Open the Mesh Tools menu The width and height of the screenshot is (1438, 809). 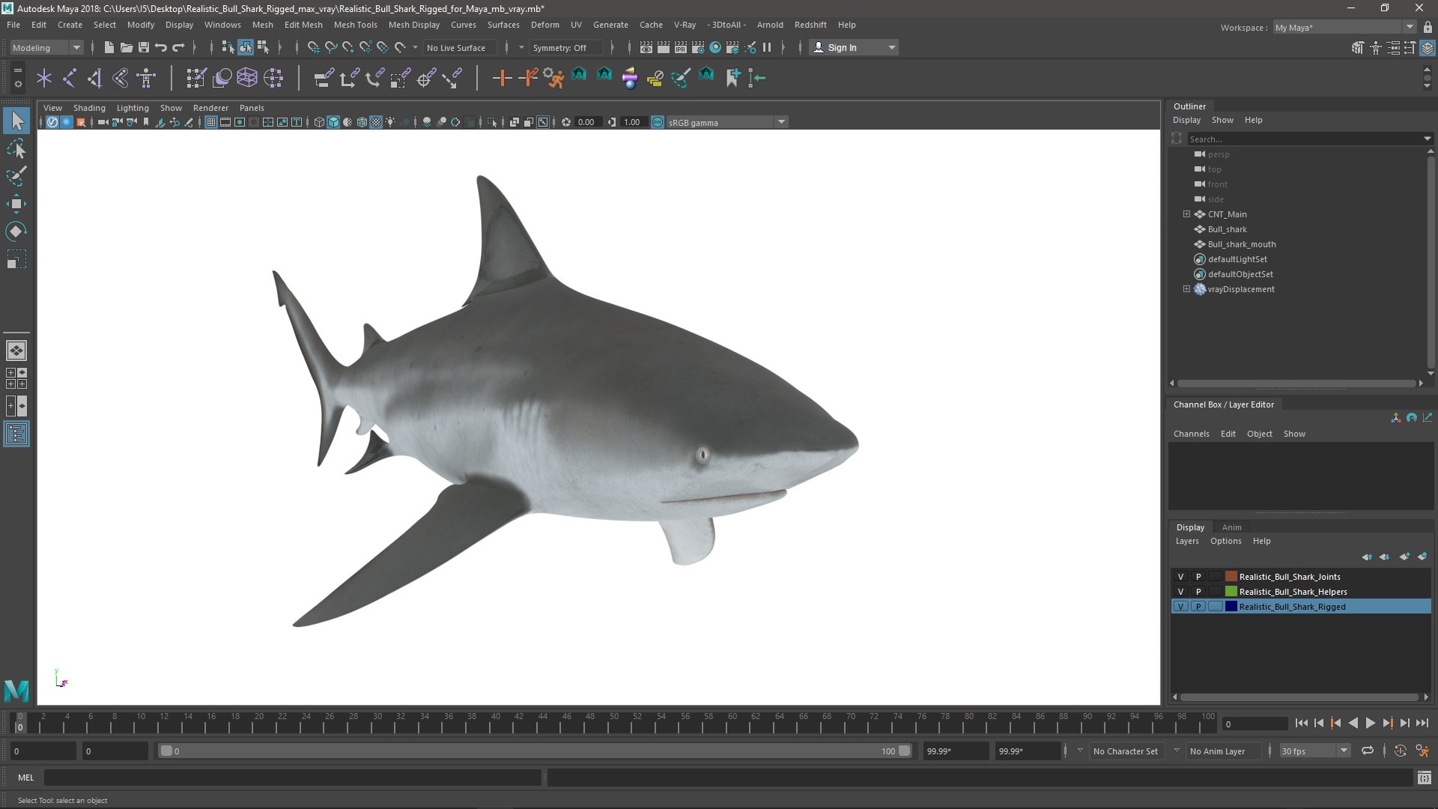point(355,25)
